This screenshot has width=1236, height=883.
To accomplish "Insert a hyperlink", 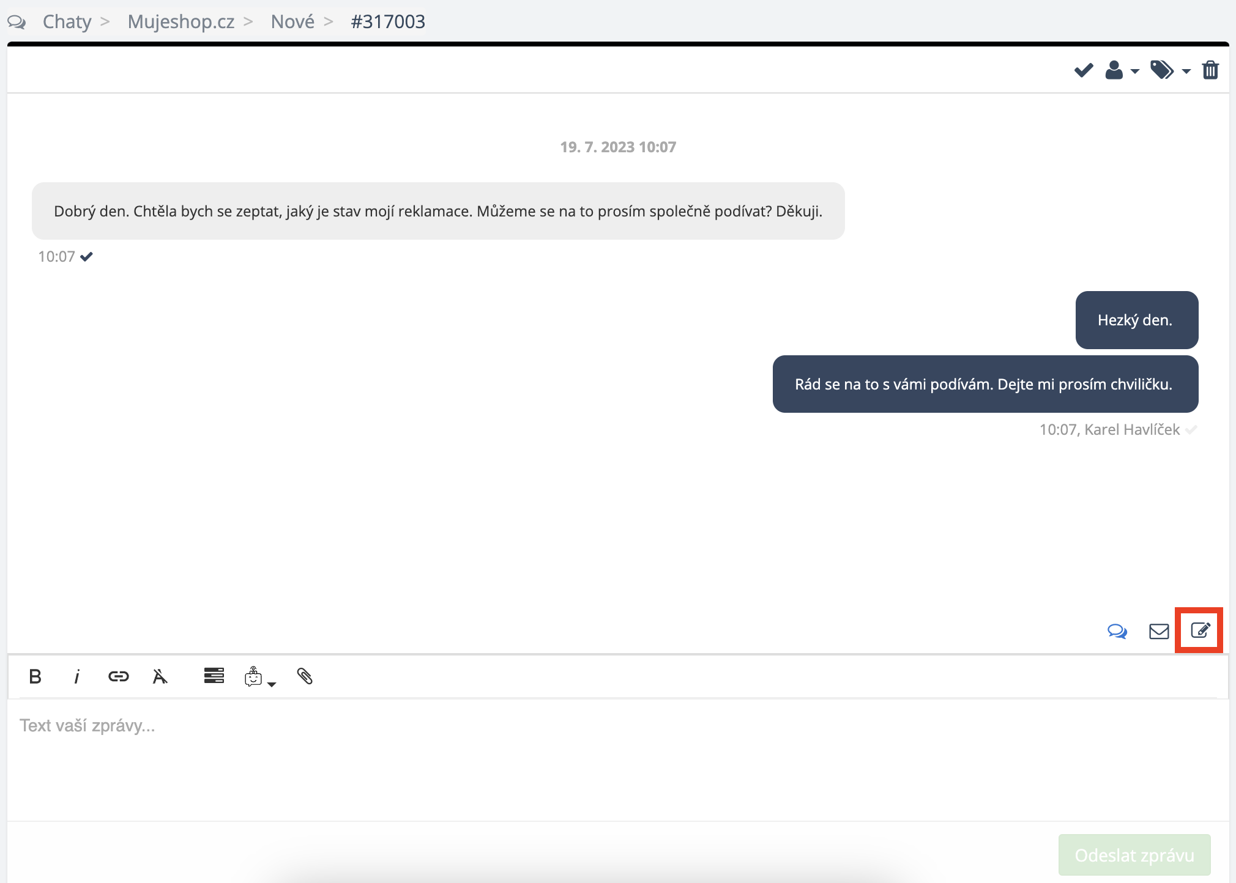I will click(x=118, y=676).
